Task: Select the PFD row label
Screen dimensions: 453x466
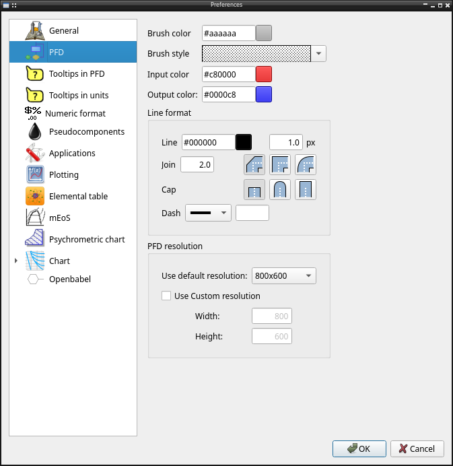Action: 57,52
